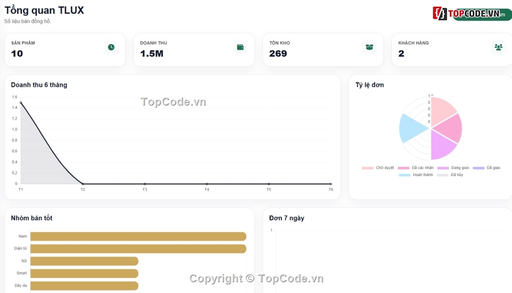Click the Đơn 7 ngày title
Image resolution: width=512 pixels, height=293 pixels.
click(287, 218)
